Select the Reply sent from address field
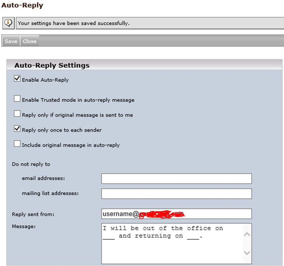The height and width of the screenshot is (266, 284). click(176, 214)
